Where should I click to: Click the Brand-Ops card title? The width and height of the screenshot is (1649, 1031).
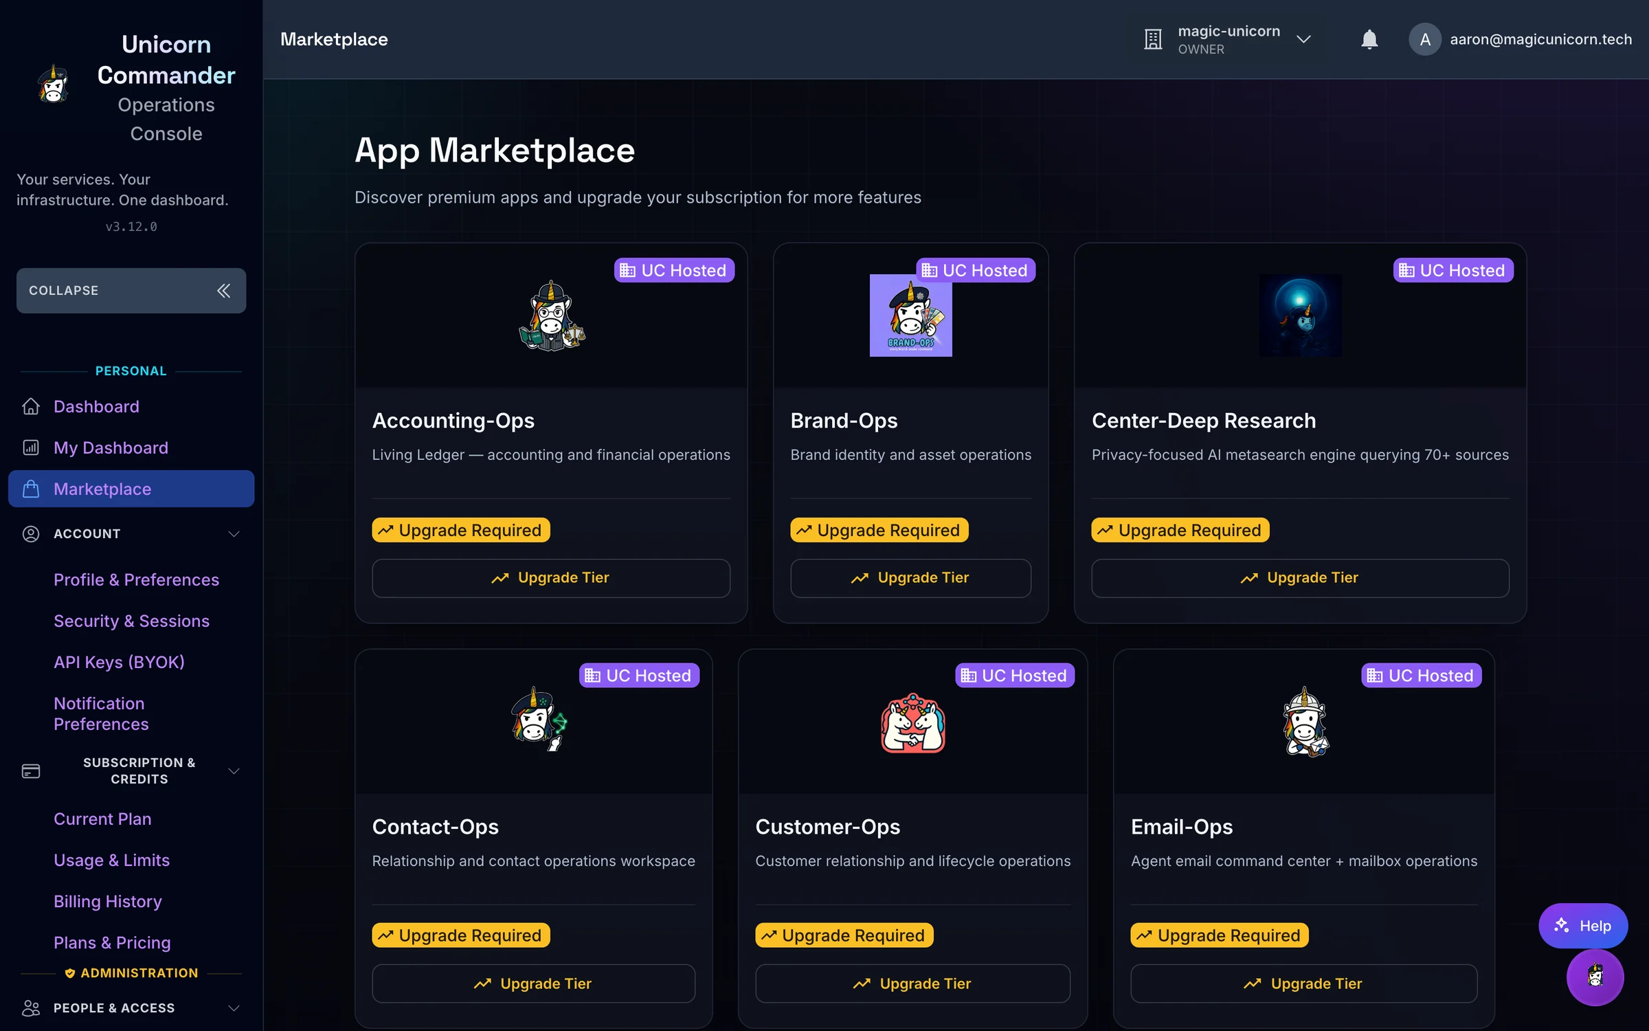[x=844, y=420]
